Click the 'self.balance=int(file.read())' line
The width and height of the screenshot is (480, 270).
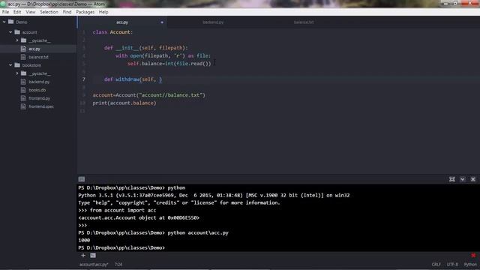169,64
